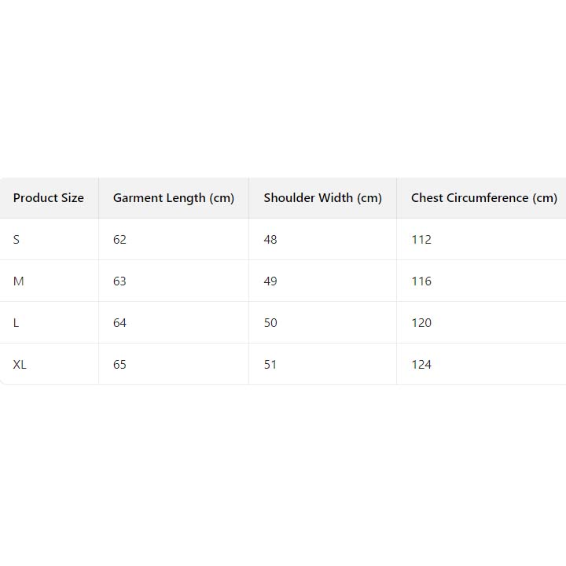Click the Shoulder Width (cm) header
Viewport: 566px width, 566px height.
tap(322, 198)
